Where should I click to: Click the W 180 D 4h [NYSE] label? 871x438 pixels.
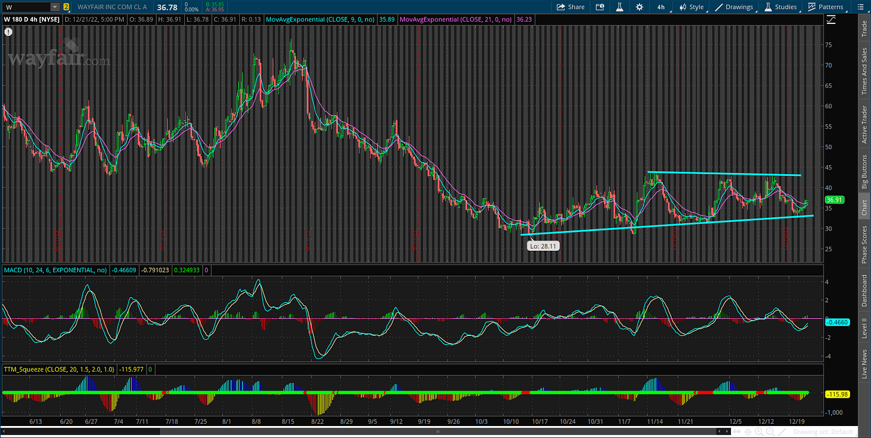point(31,19)
